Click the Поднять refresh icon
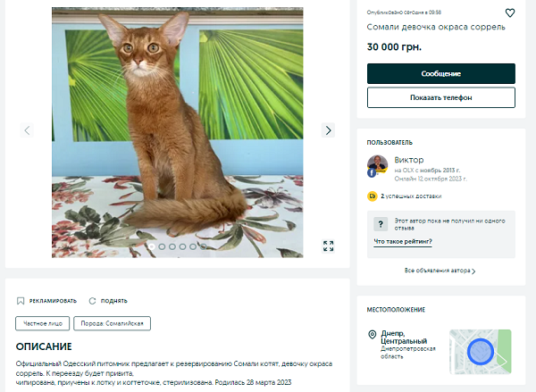The width and height of the screenshot is (536, 392). [x=92, y=301]
